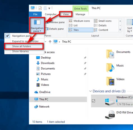
Task: Switch to the View ribbon tab
Action: pos(66,14)
